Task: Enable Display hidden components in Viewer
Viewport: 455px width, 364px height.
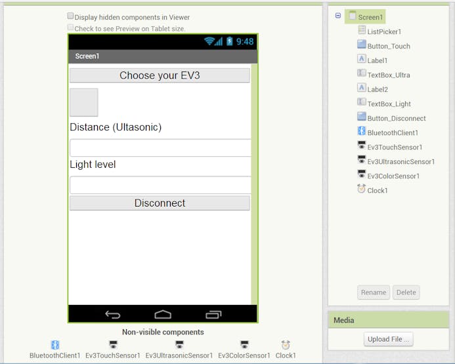Action: (71, 16)
